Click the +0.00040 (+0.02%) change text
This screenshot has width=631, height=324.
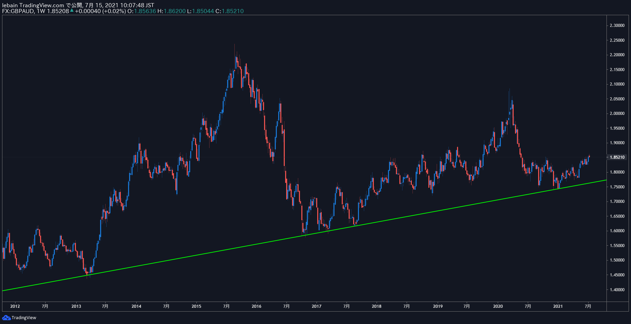coord(100,11)
